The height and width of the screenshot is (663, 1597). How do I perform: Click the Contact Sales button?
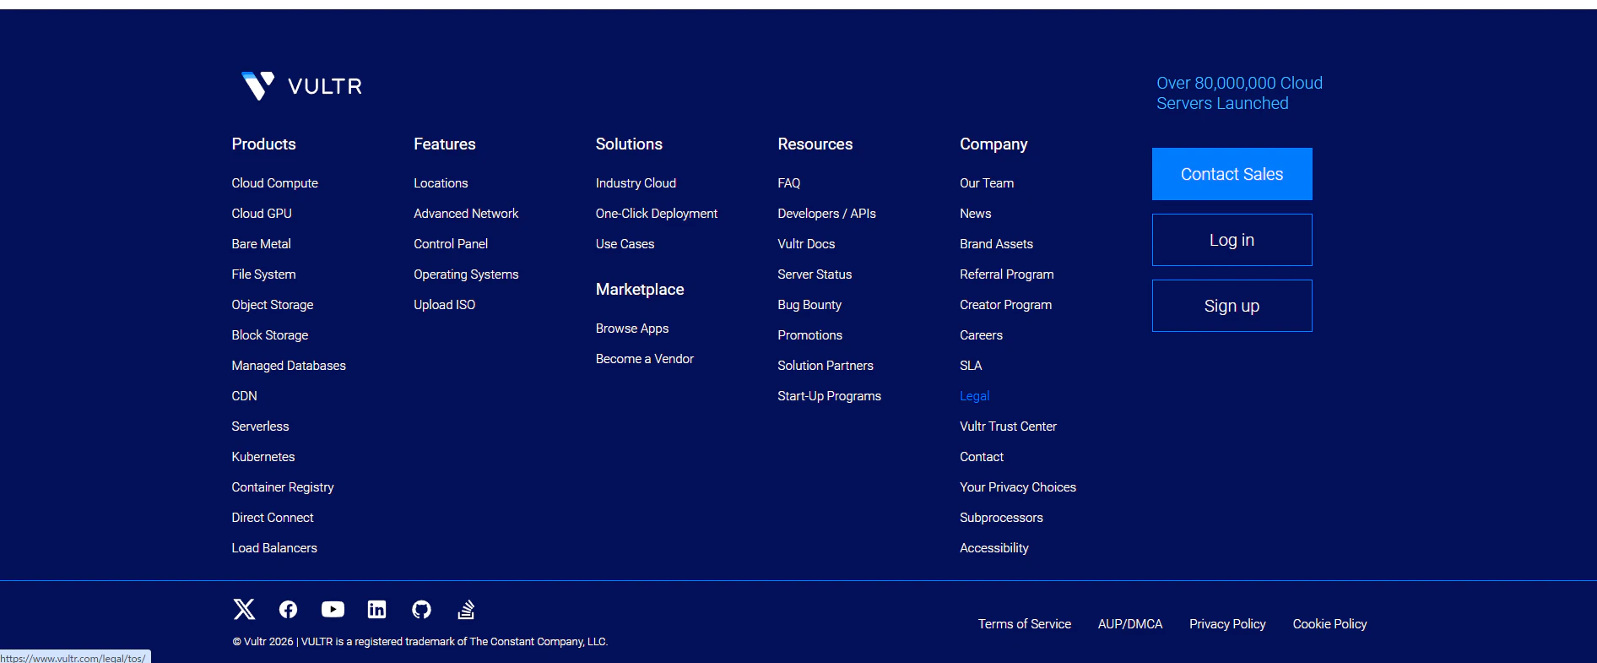[x=1232, y=174]
